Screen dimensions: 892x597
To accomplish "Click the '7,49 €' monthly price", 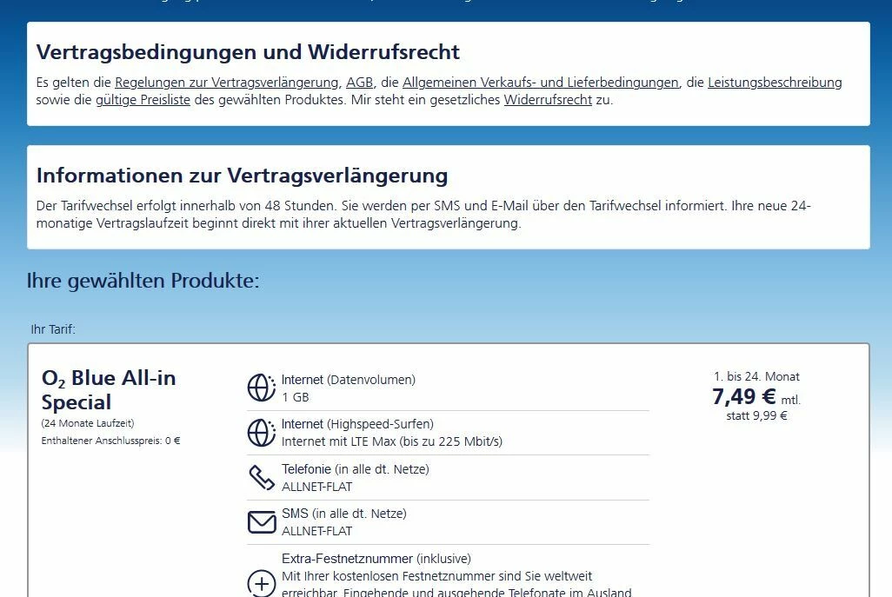I will 744,396.
